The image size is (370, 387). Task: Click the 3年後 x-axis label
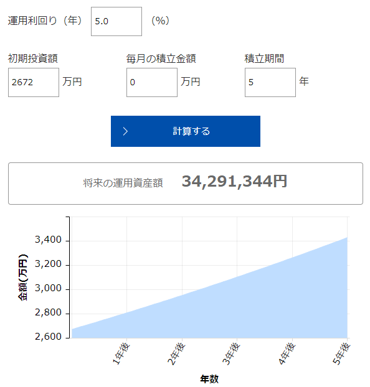[x=231, y=354]
